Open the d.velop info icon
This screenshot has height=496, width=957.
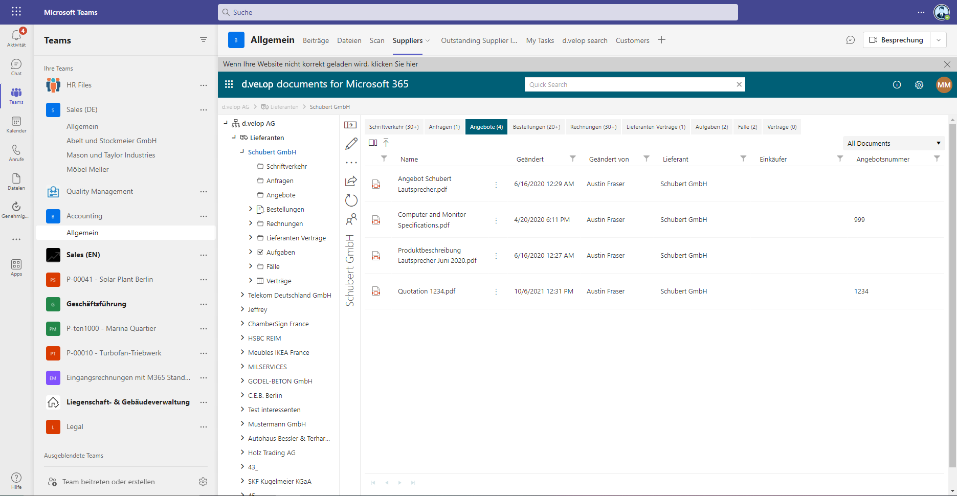click(x=897, y=85)
